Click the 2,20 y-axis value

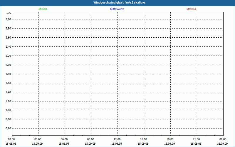coord(8,56)
